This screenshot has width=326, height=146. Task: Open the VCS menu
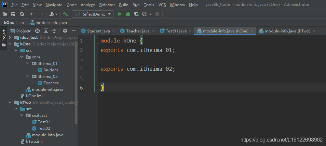click(x=162, y=5)
